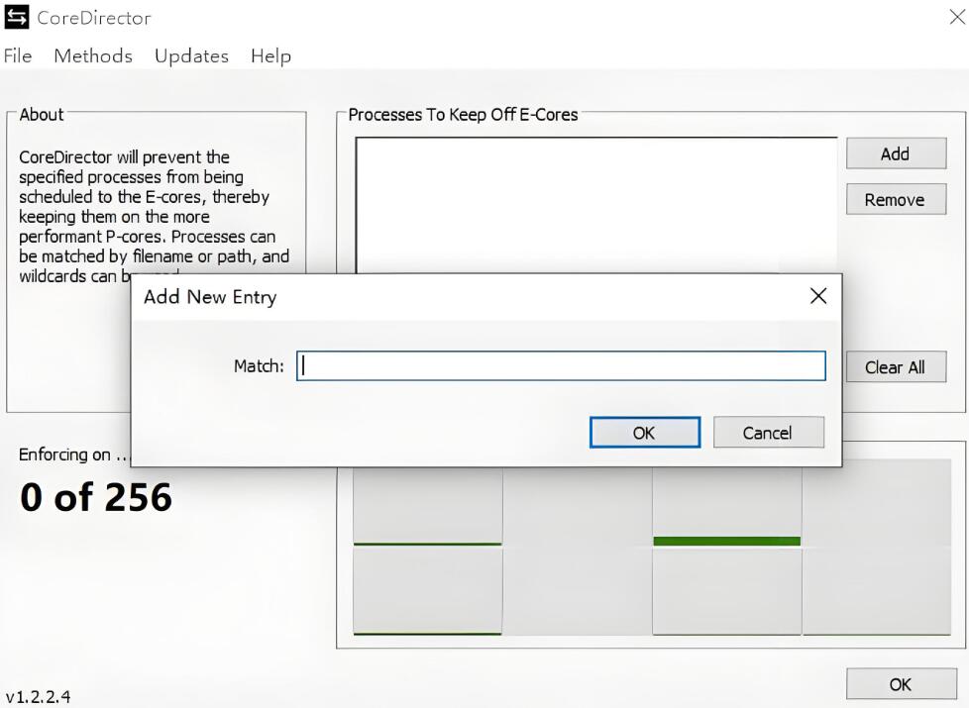The image size is (969, 708).
Task: Click the main window OK button near v1.2.2.4
Action: (901, 684)
